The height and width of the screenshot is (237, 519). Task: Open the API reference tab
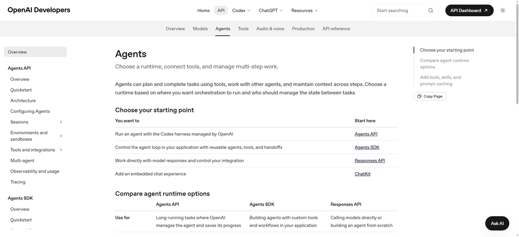coord(336,29)
